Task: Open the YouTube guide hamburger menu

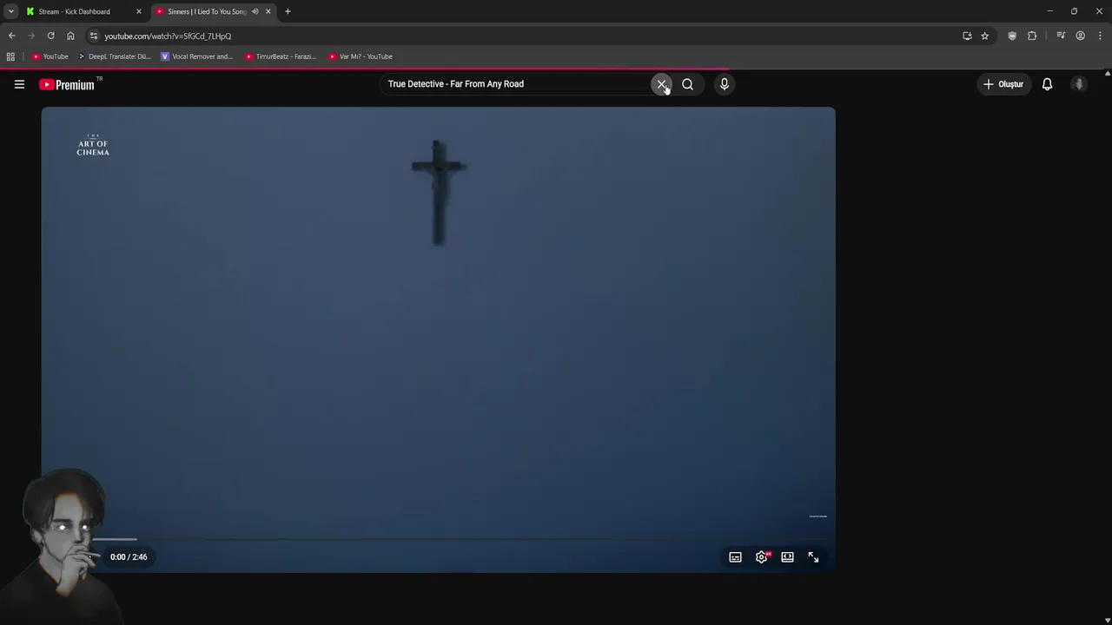Action: coord(19,84)
